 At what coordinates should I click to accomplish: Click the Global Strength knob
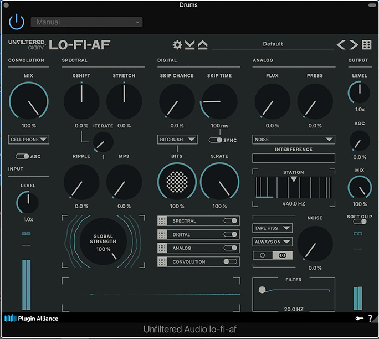pyautogui.click(x=103, y=242)
